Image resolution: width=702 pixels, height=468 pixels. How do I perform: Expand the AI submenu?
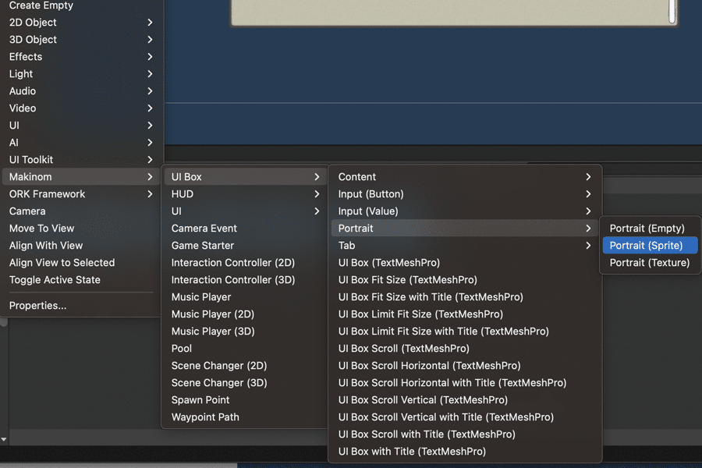[x=80, y=143]
